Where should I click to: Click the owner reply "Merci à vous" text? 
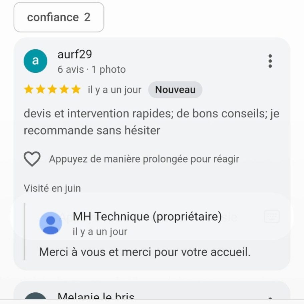(144, 252)
